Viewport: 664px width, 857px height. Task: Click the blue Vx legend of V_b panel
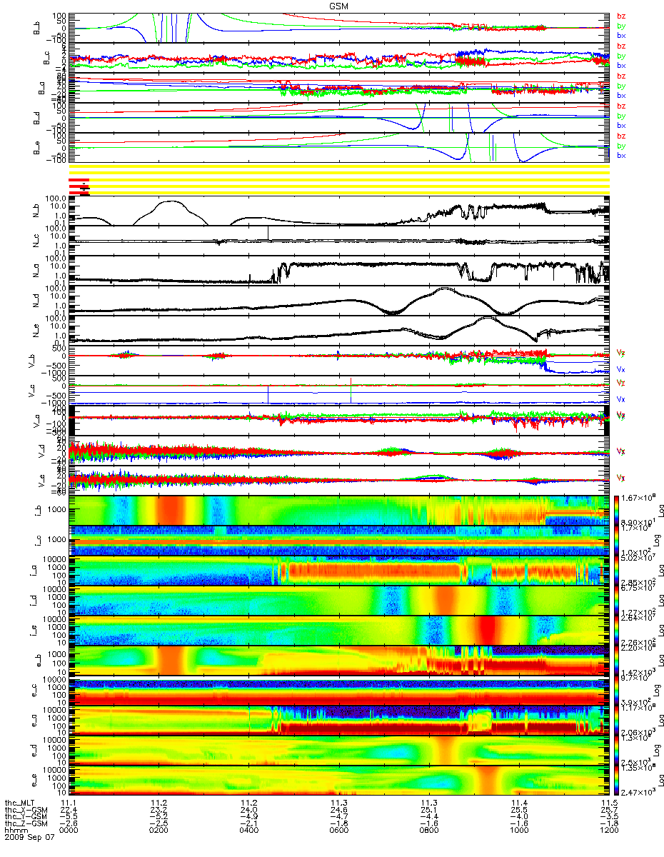coord(621,370)
